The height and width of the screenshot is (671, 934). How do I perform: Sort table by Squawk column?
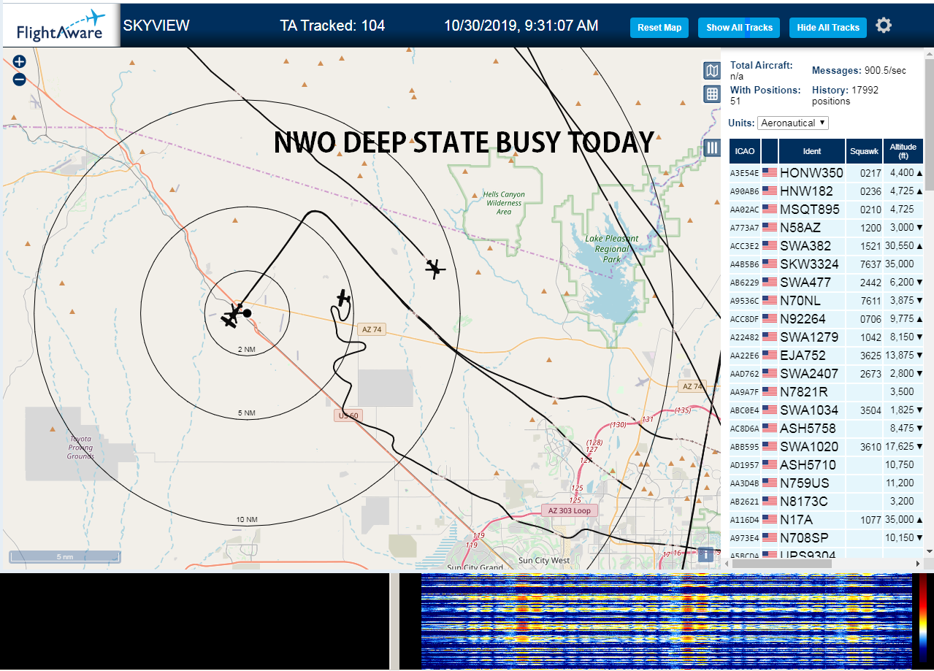(864, 151)
